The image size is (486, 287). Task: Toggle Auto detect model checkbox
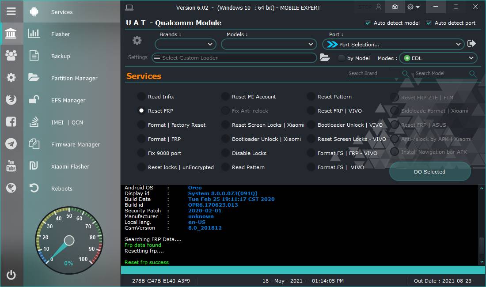point(368,23)
